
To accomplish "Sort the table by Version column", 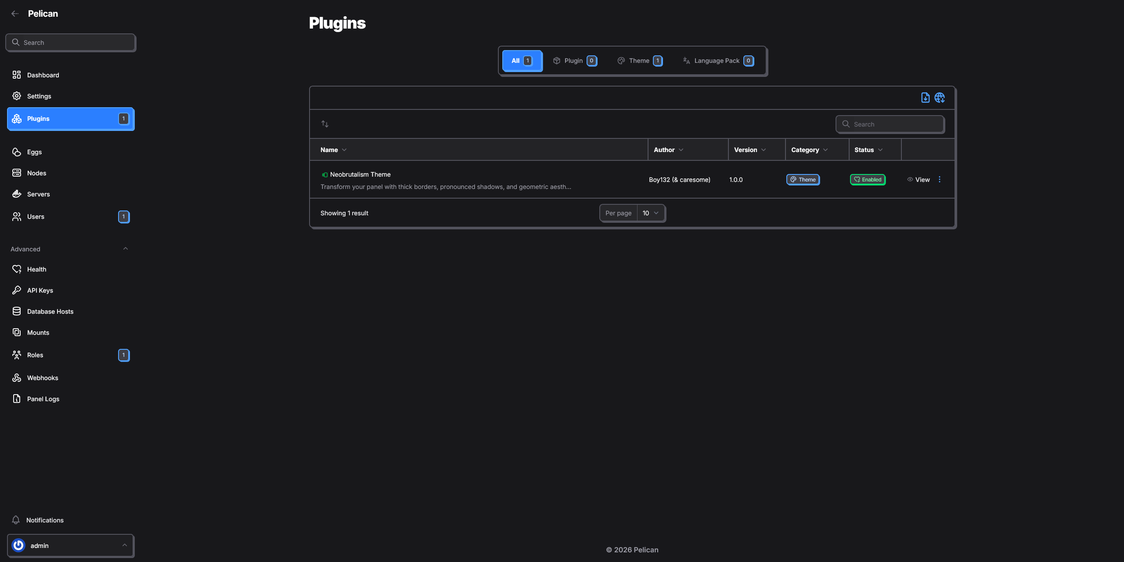I will pyautogui.click(x=750, y=150).
